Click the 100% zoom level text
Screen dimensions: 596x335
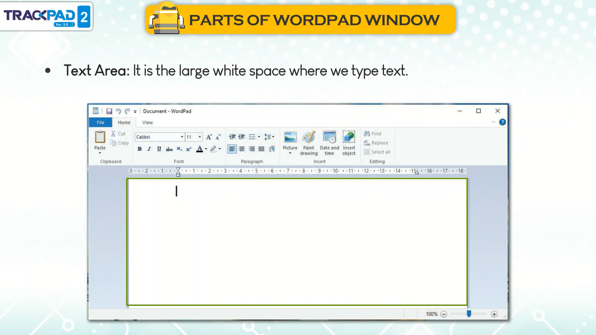click(x=432, y=314)
